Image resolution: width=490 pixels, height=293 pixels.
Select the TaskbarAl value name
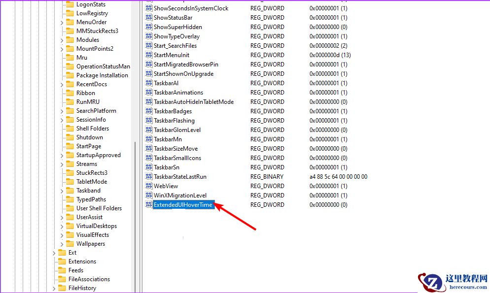point(166,83)
